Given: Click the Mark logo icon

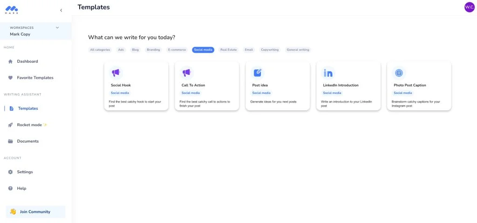Looking at the screenshot, I should click(12, 10).
